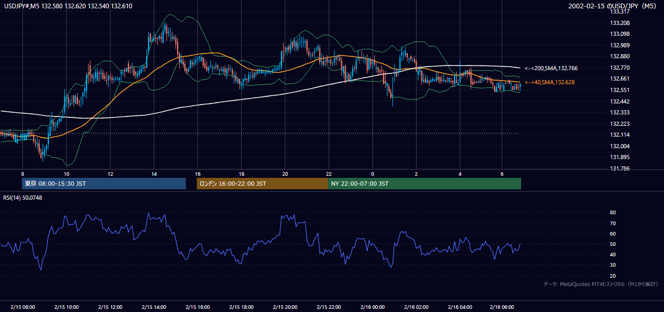Click hour marker 14 under the price chart
The image size is (664, 312).
154,174
